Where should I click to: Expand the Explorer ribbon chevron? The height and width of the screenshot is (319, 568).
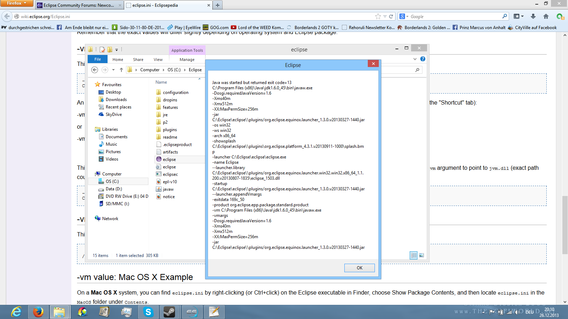pos(415,59)
